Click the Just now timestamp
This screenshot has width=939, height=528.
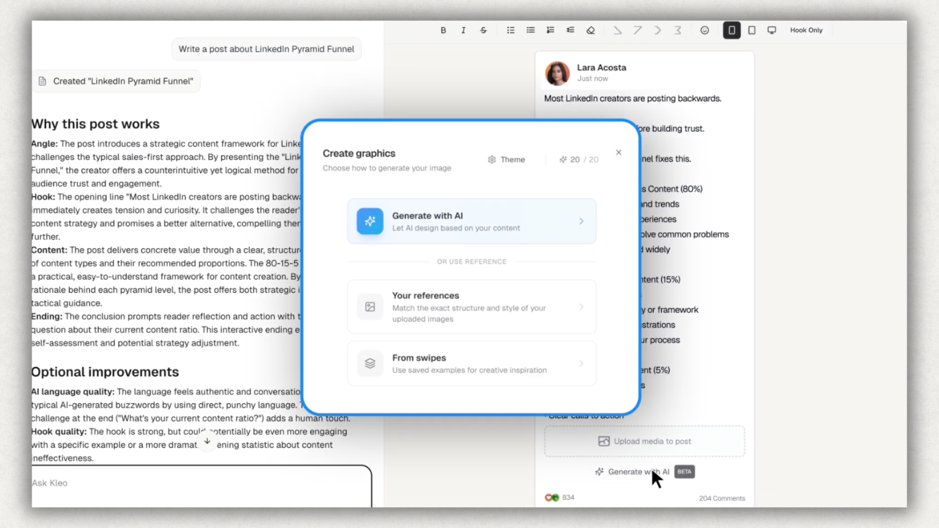(x=592, y=79)
